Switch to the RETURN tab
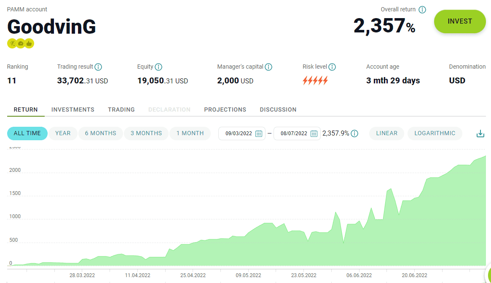 coord(26,109)
